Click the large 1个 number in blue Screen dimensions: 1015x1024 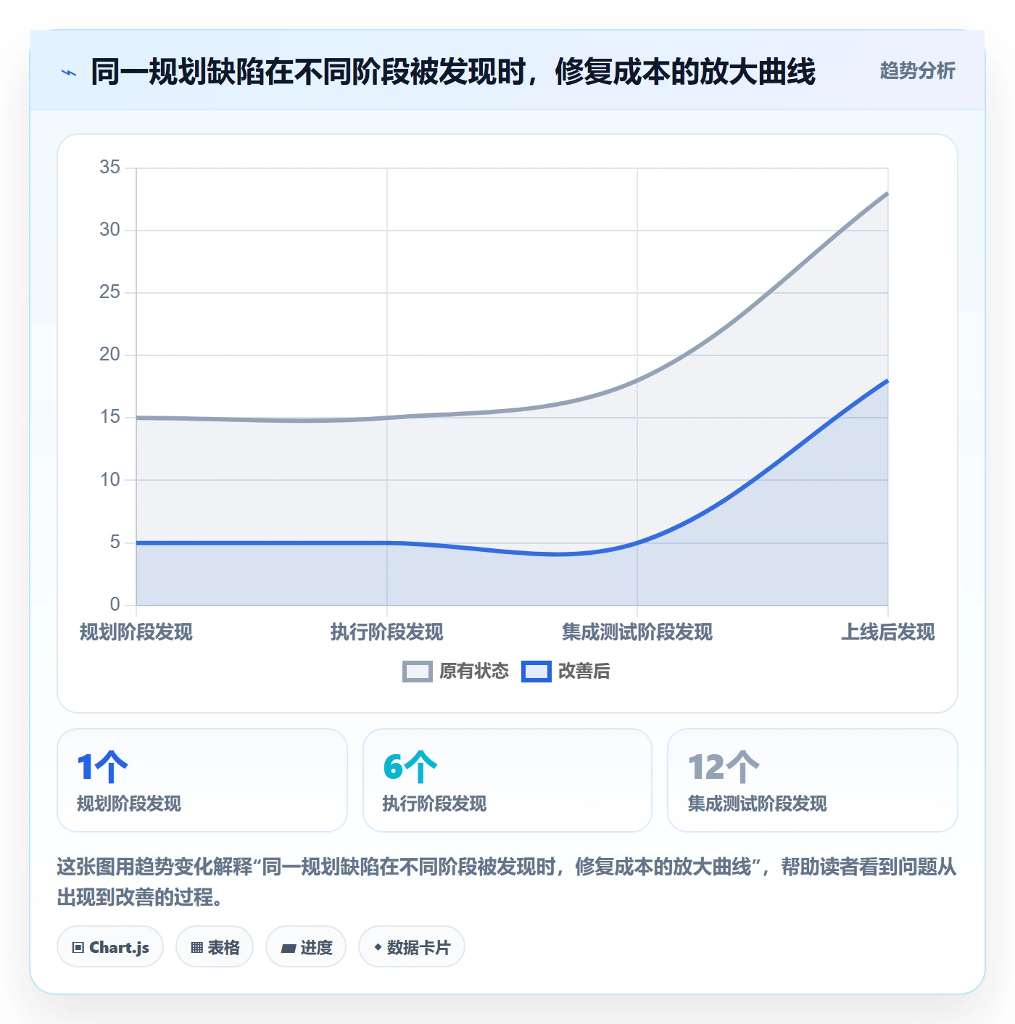[102, 767]
